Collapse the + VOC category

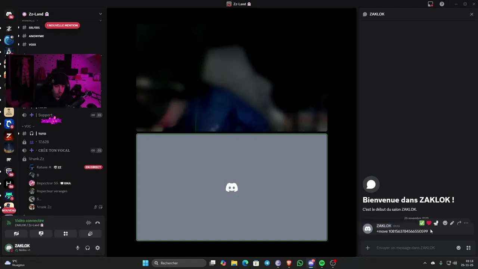coord(28,126)
